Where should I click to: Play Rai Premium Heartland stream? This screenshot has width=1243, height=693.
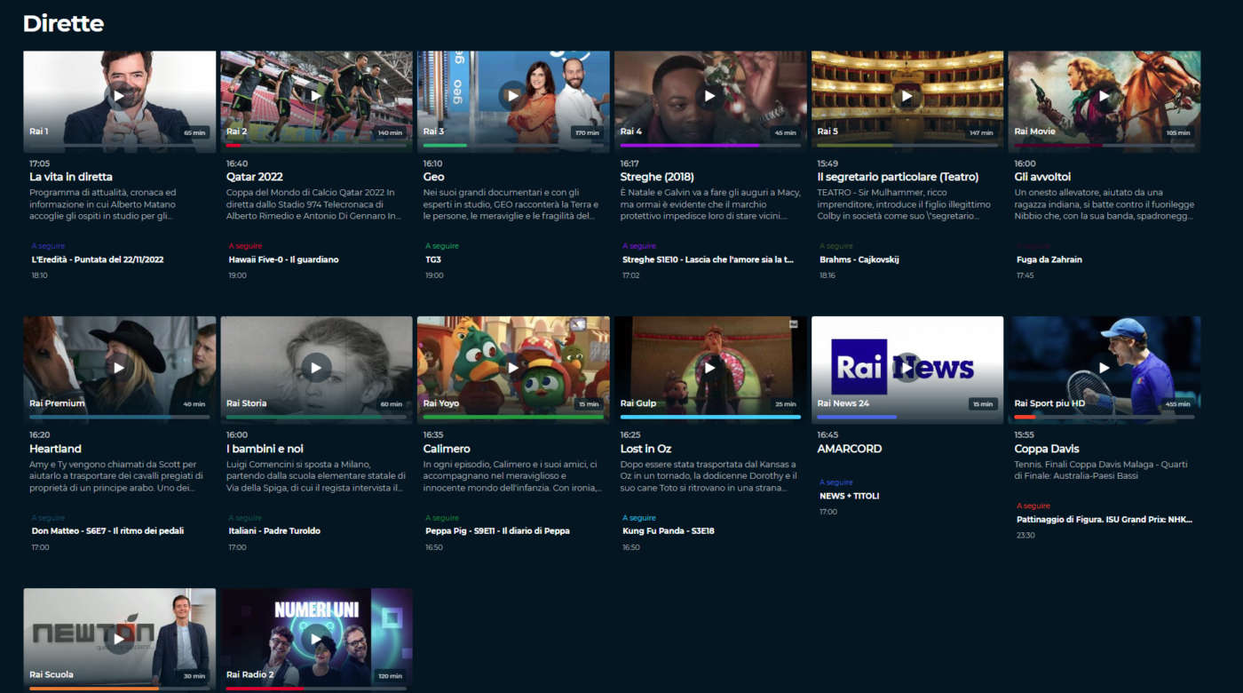pyautogui.click(x=119, y=367)
